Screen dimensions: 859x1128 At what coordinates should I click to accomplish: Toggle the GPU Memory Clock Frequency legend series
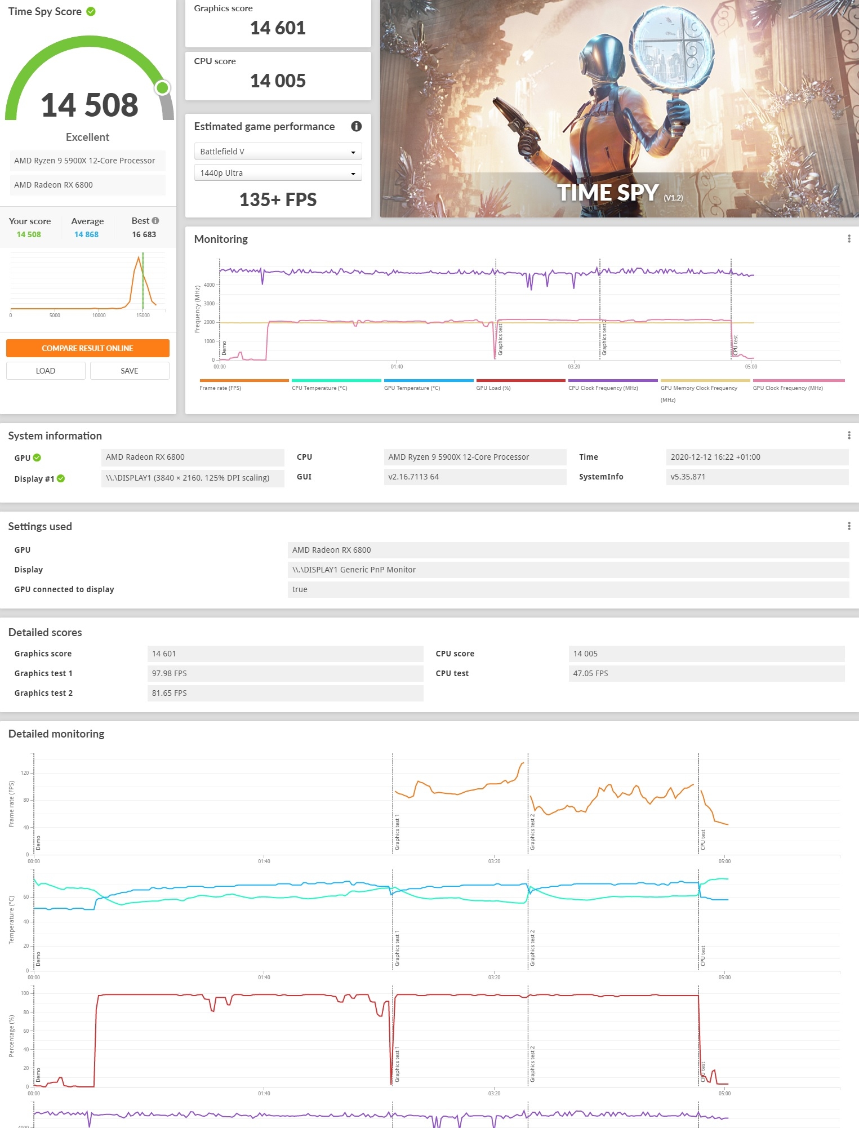coord(705,390)
